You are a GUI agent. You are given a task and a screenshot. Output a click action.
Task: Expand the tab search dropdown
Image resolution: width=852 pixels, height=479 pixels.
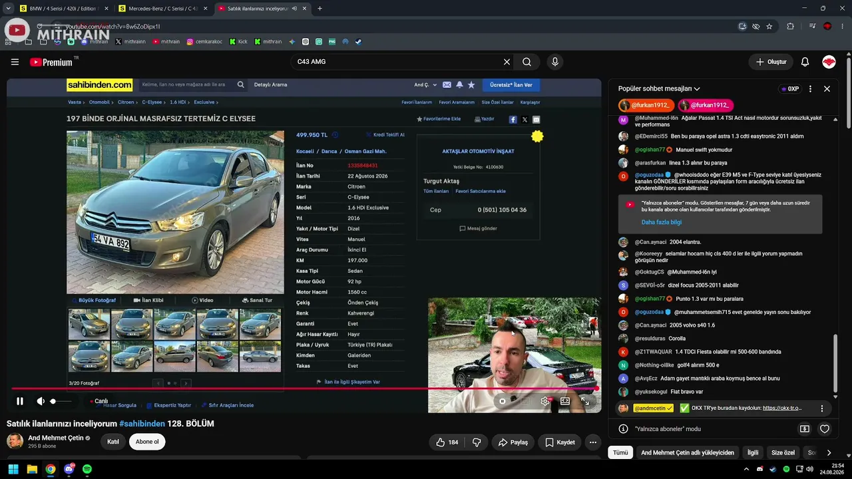[7, 9]
